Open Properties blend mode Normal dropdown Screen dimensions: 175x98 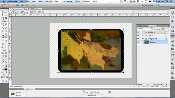[102, 92]
